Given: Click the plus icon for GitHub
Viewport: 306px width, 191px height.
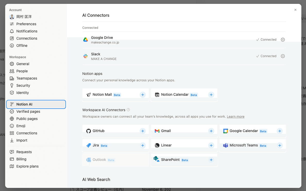Looking at the screenshot, I should tap(143, 131).
